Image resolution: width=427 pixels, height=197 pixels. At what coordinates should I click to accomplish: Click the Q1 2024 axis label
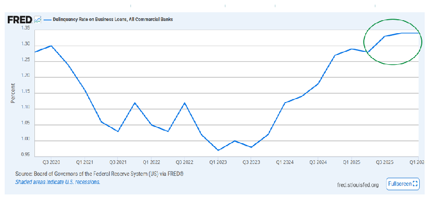284,162
